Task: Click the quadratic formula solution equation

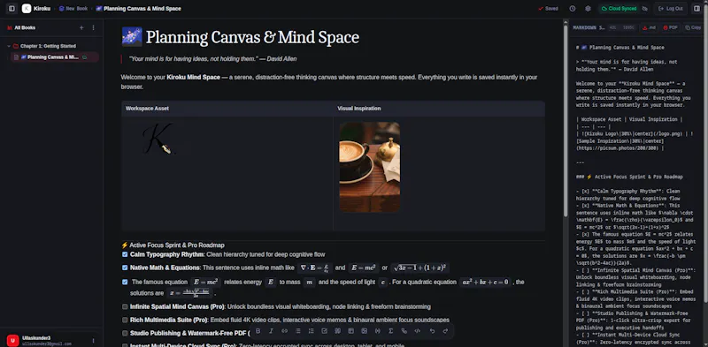Action: pyautogui.click(x=189, y=293)
